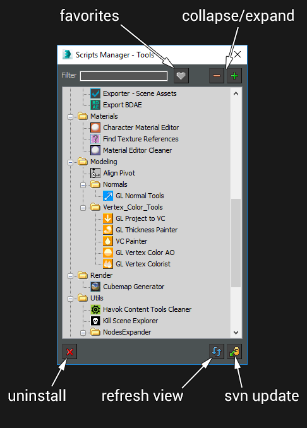Toggle the favorites heart button
This screenshot has width=307, height=428.
click(181, 76)
